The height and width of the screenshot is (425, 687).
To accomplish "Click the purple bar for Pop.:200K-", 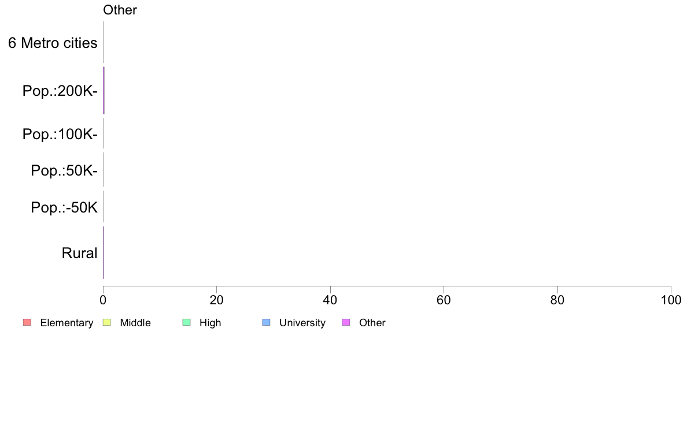I will 104,91.
